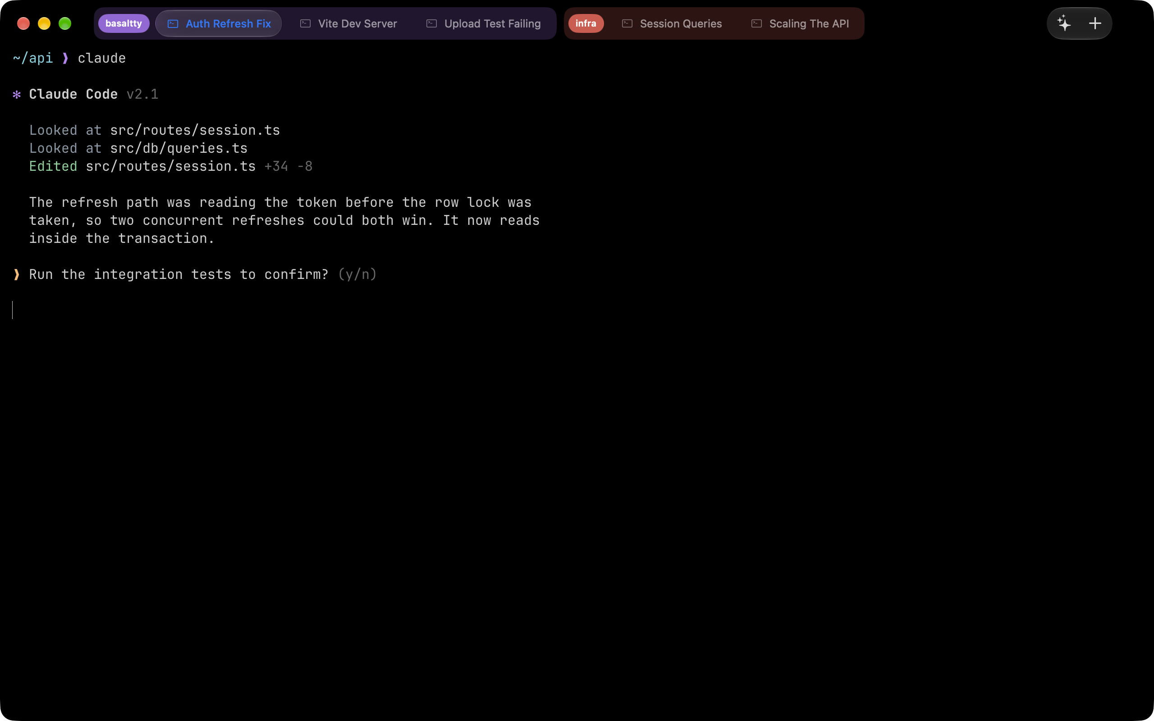Image resolution: width=1154 pixels, height=721 pixels.
Task: Click the purple Claude Code asterisk icon
Action: coord(17,95)
